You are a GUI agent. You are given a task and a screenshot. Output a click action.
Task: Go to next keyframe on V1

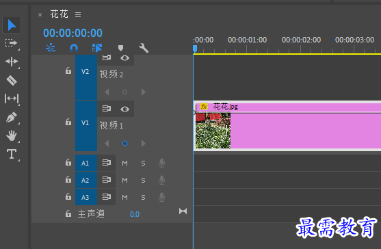[x=144, y=144]
